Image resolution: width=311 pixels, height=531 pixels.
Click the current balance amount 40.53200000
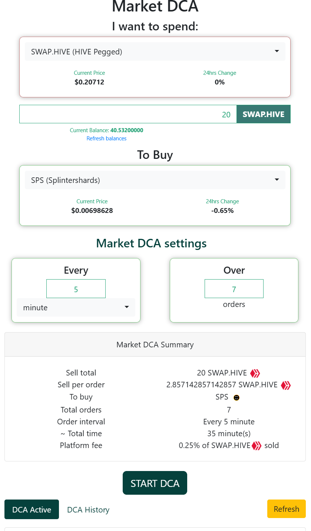[127, 130]
